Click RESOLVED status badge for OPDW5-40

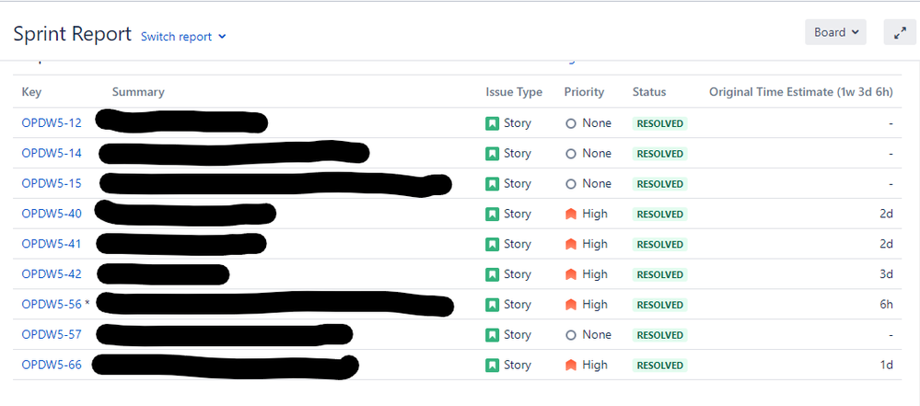pyautogui.click(x=659, y=215)
